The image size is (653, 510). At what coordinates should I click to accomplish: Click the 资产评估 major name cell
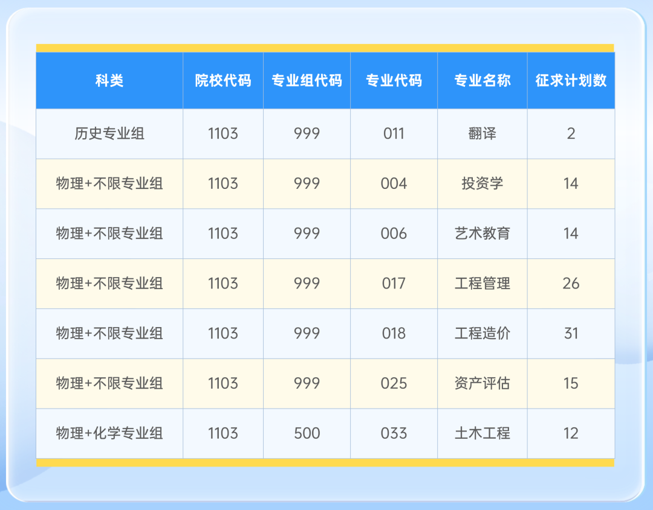482,384
